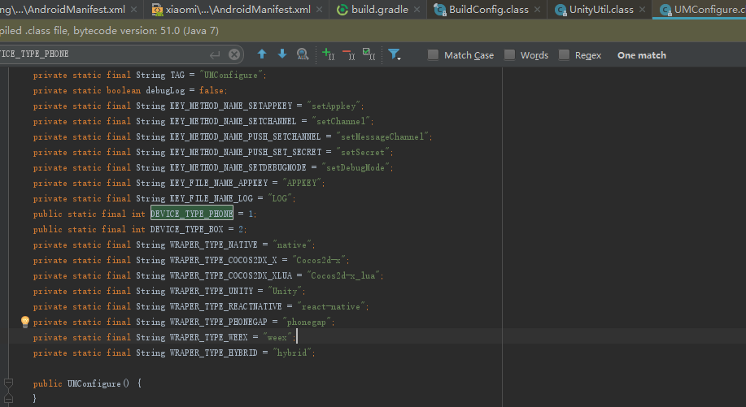Screen dimensions: 746x407
Task: Select all occurrences icon
Action: click(x=369, y=54)
